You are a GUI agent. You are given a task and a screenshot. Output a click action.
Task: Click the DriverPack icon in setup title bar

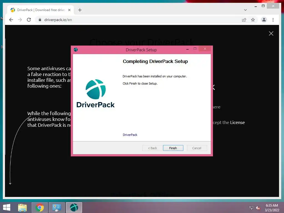[76, 50]
